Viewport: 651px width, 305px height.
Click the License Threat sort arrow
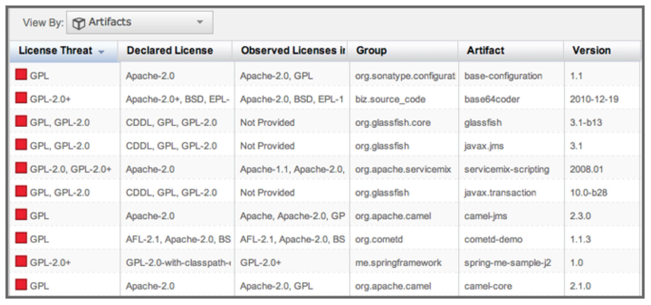101,52
